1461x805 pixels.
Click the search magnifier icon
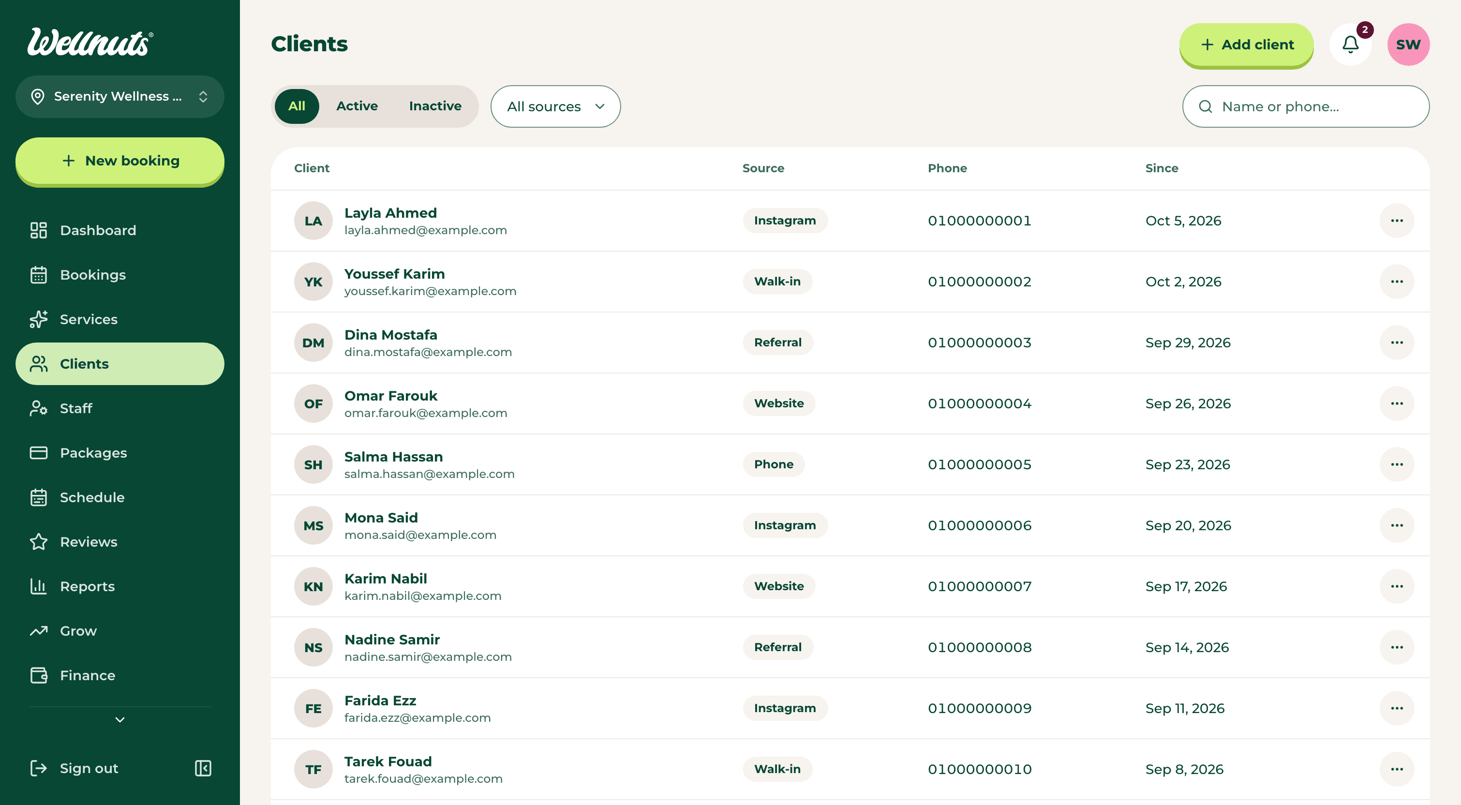(x=1205, y=106)
